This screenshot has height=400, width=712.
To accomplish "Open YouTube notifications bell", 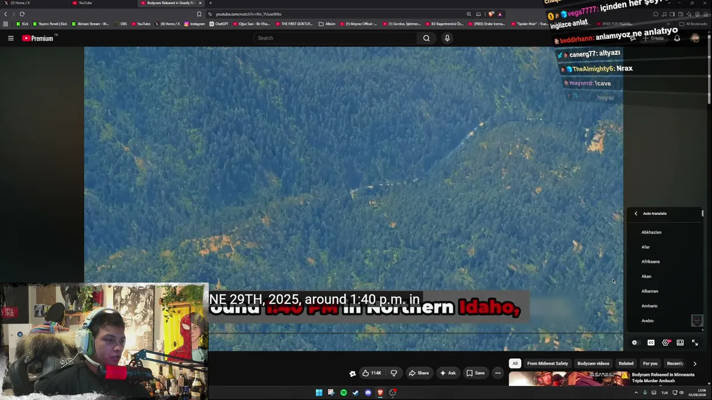I will point(677,38).
